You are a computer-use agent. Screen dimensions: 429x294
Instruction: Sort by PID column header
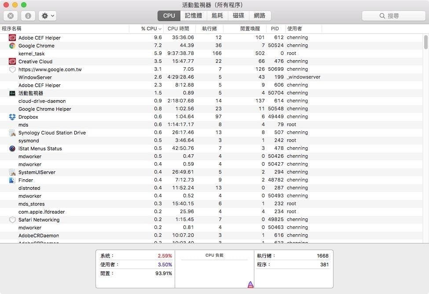(x=276, y=29)
